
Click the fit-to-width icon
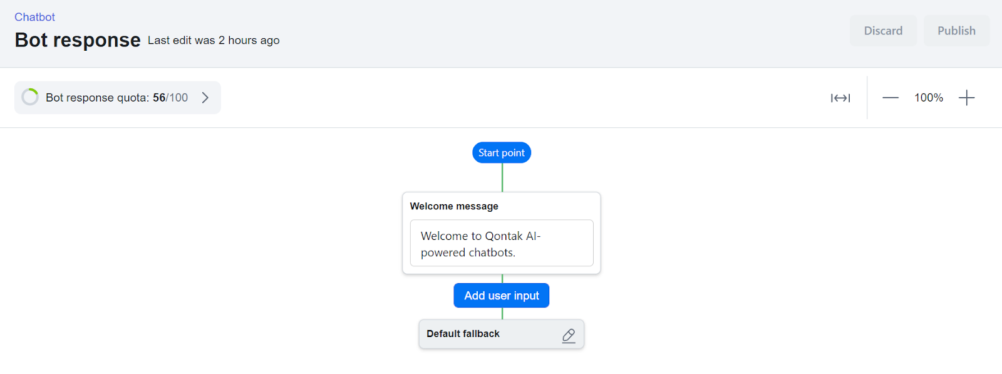[x=840, y=98]
